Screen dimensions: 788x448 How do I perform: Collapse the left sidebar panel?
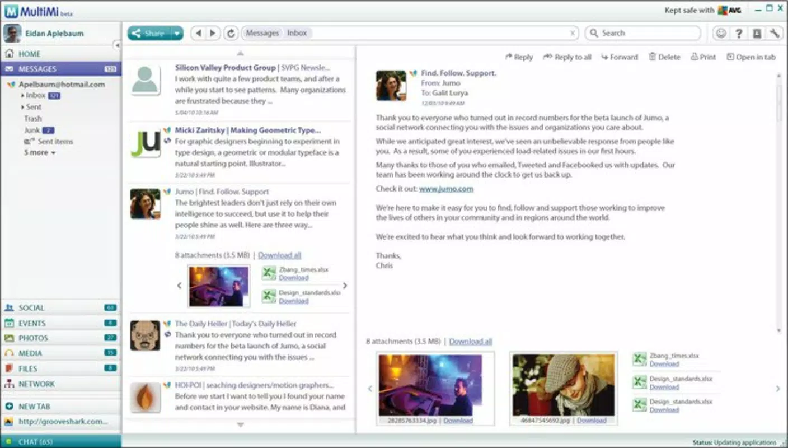[x=117, y=45]
